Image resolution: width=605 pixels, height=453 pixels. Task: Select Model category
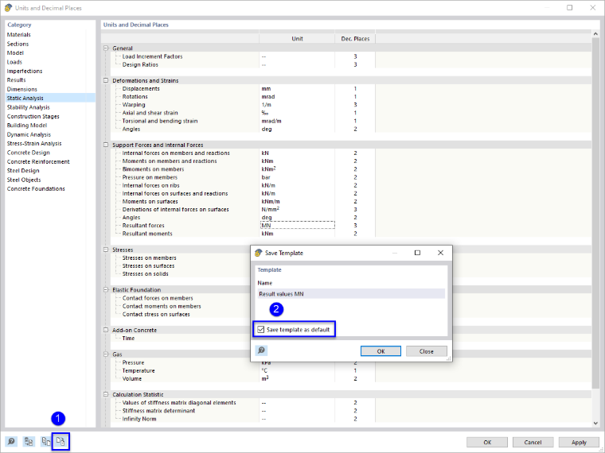coord(15,52)
